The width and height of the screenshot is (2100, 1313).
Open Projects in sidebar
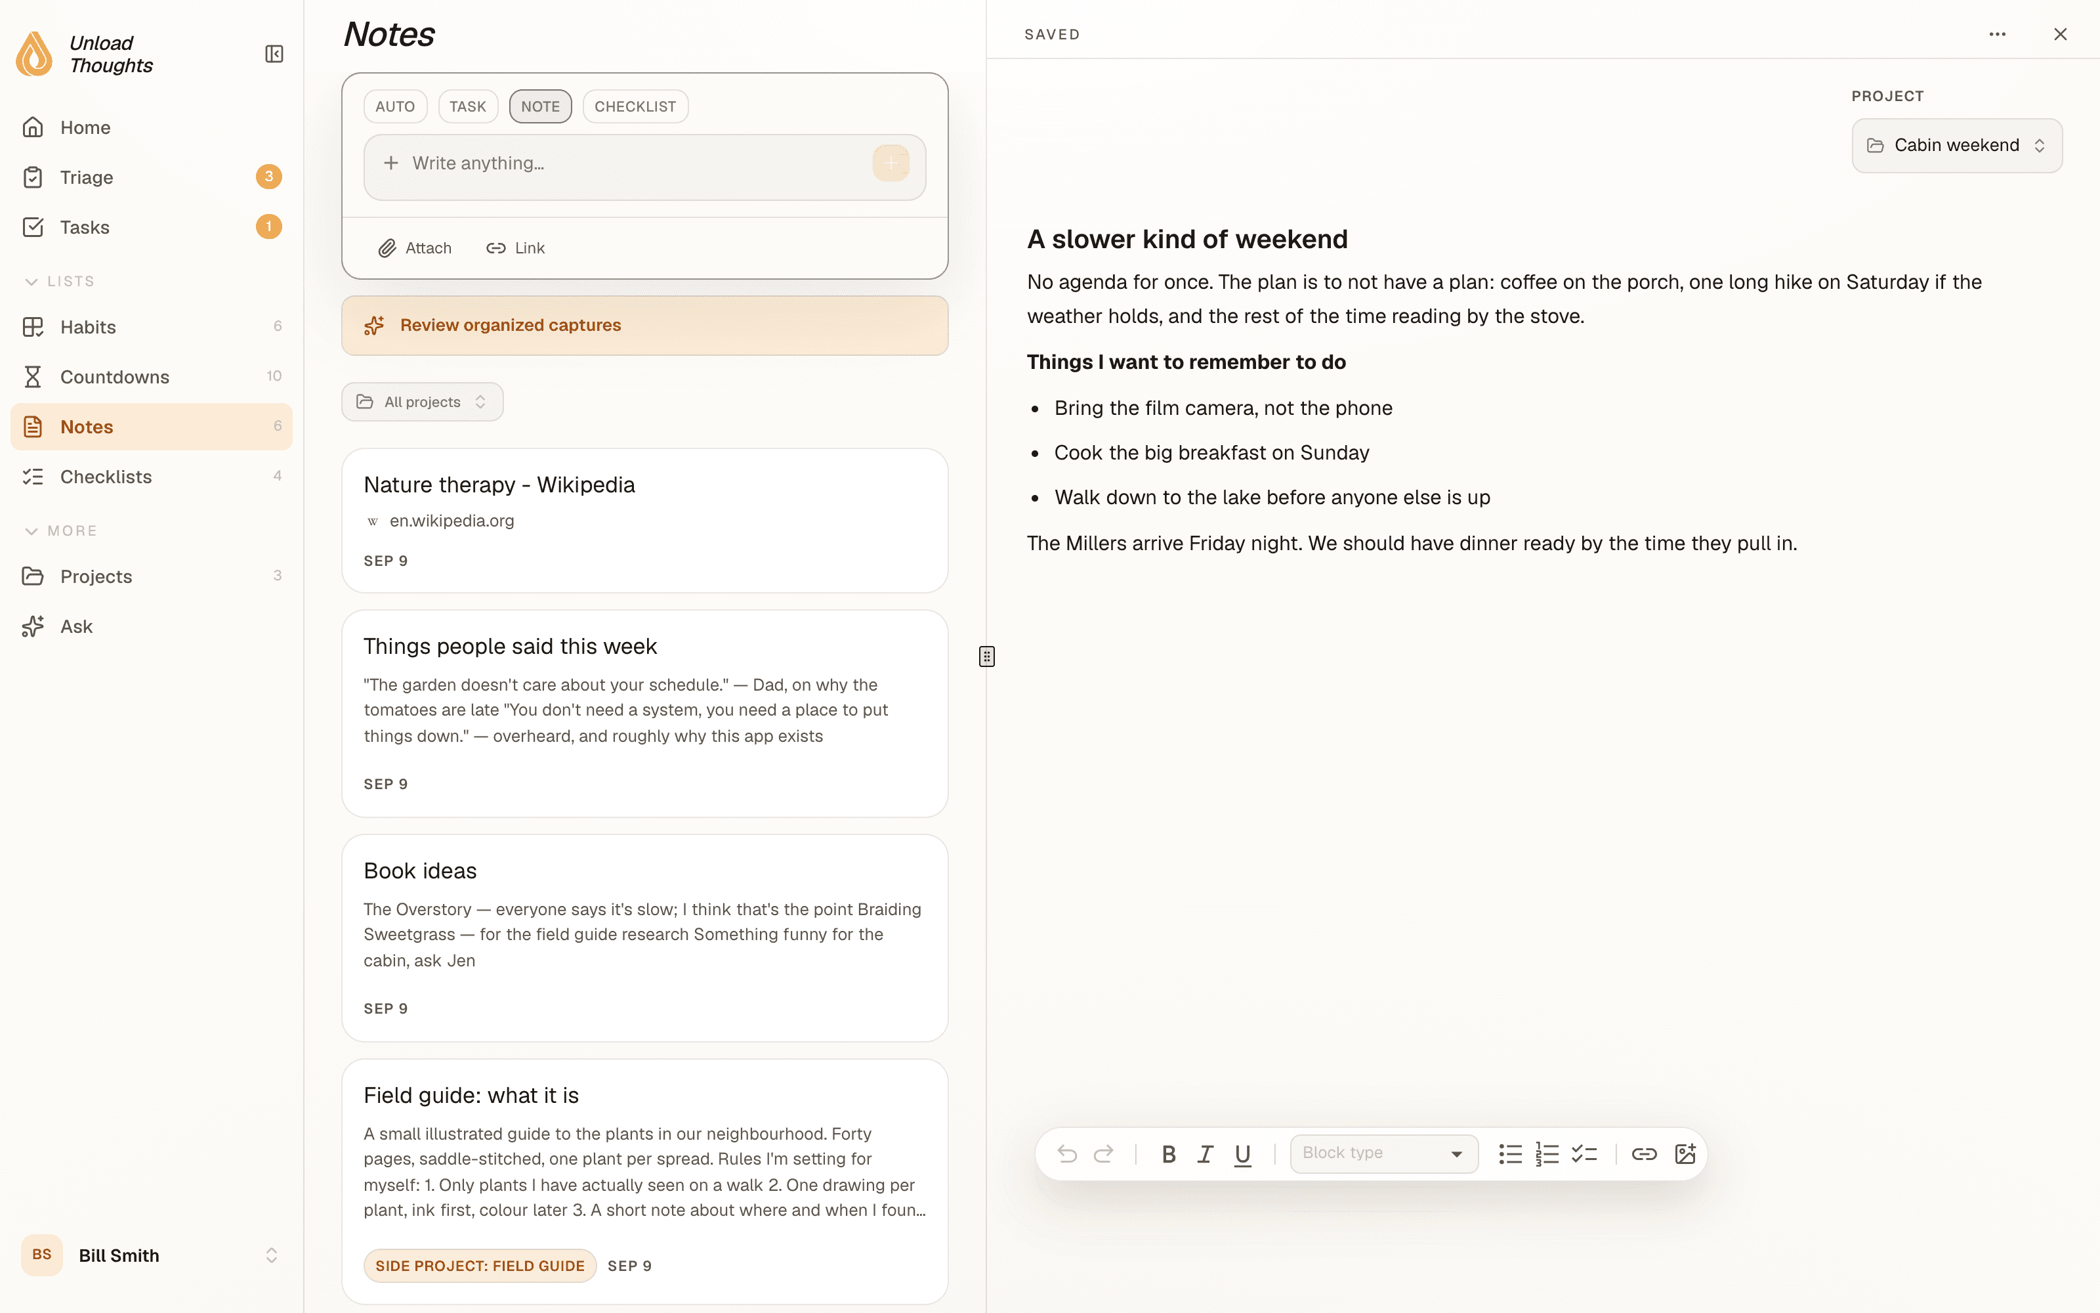coord(152,576)
